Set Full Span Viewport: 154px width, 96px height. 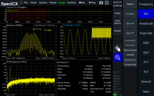[x=130, y=14]
